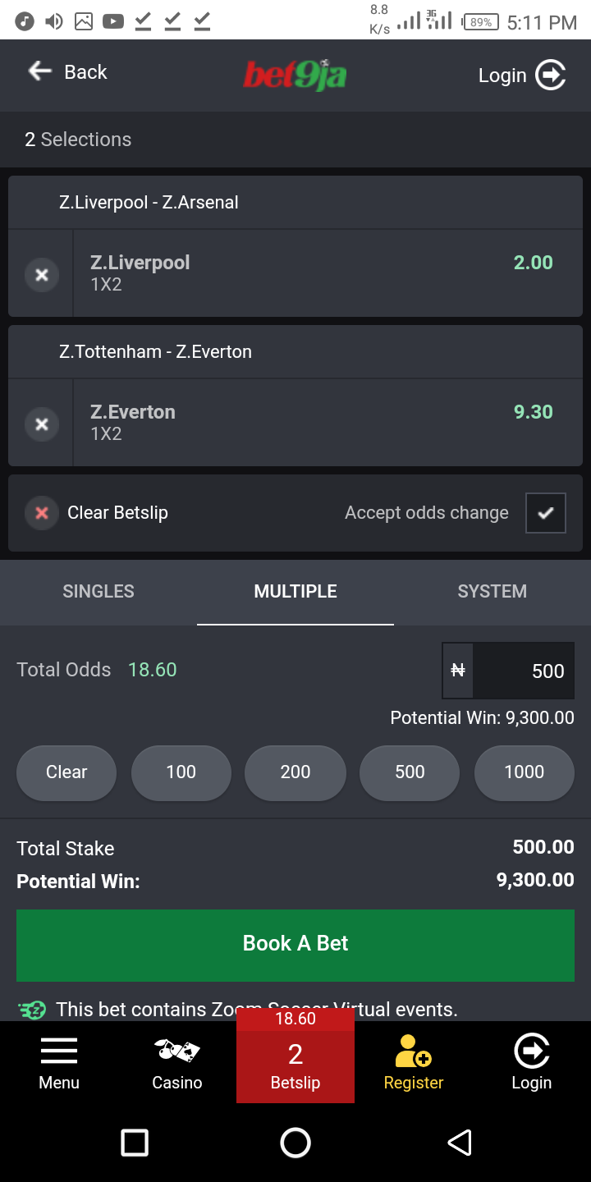The height and width of the screenshot is (1182, 591).
Task: Remove the Z.Liverpool selection
Action: click(x=42, y=275)
